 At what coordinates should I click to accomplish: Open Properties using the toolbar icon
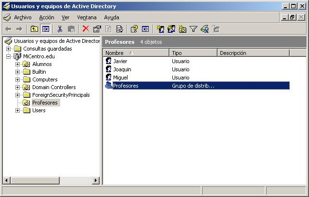[97, 29]
